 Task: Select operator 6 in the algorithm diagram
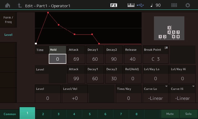174,37
